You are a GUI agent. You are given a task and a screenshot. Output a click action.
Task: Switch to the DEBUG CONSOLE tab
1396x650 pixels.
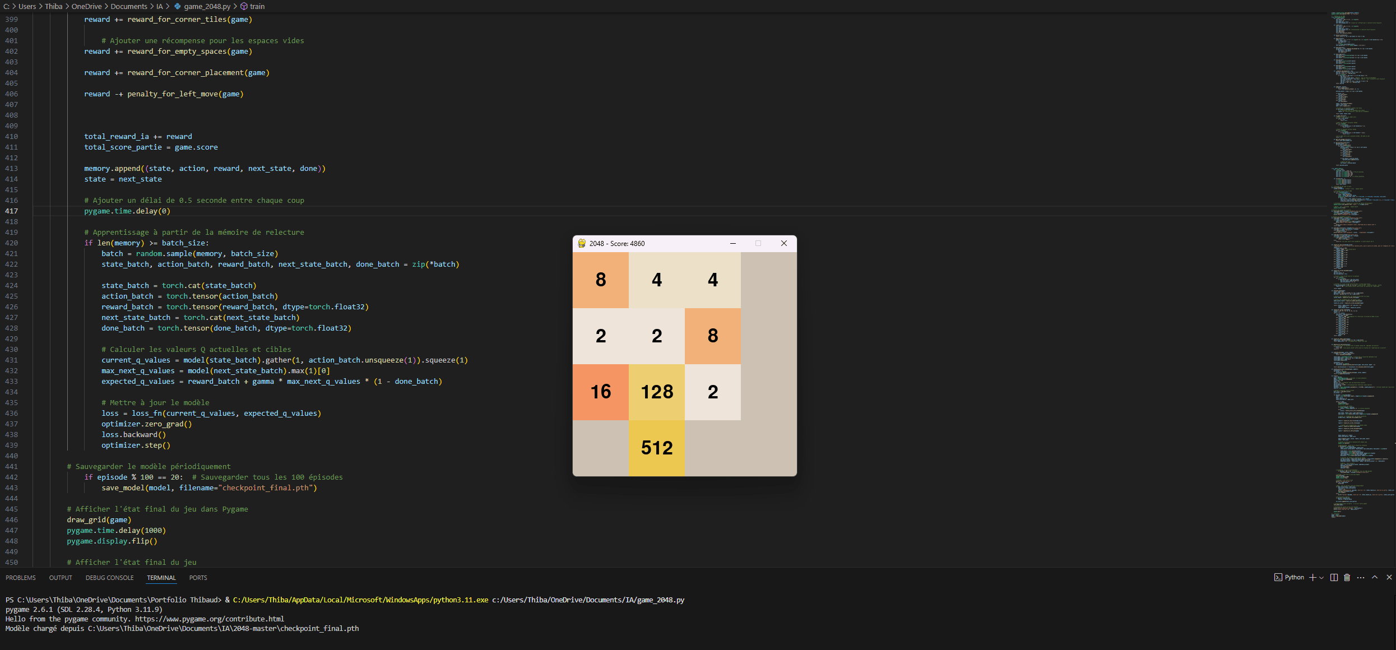(109, 578)
